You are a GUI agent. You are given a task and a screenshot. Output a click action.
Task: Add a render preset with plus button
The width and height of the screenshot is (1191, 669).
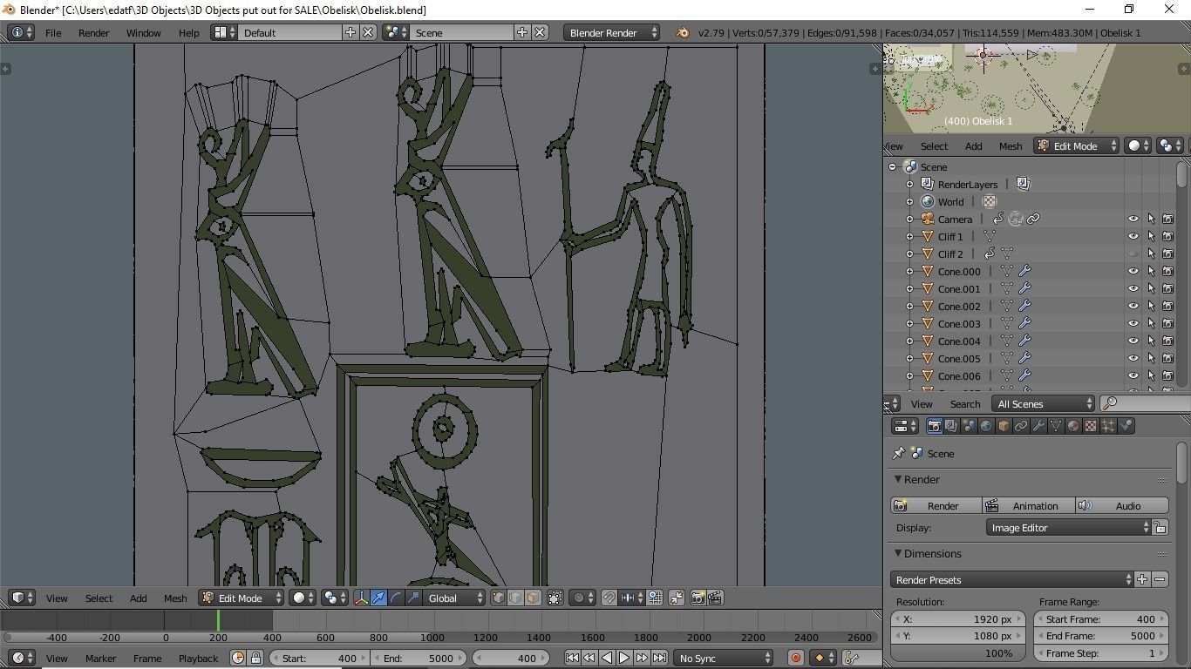pyautogui.click(x=1142, y=580)
